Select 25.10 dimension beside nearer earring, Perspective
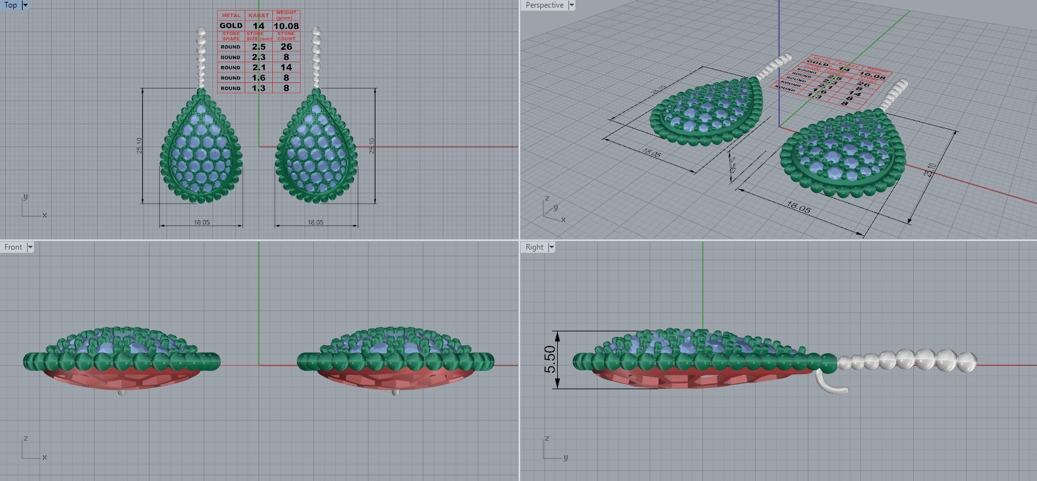 coord(931,170)
